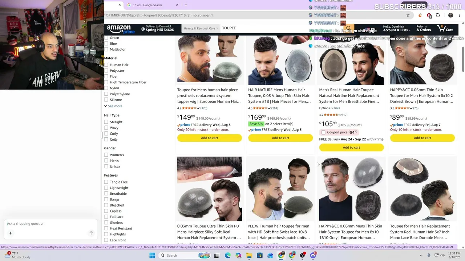The height and width of the screenshot is (261, 465).
Task: Open the Toupee for Men 5x7 Mono Lace thumbnail
Action: click(x=422, y=189)
